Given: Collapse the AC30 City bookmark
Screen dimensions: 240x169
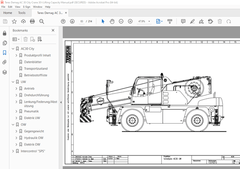Looking at the screenshot, I should point(13,49).
